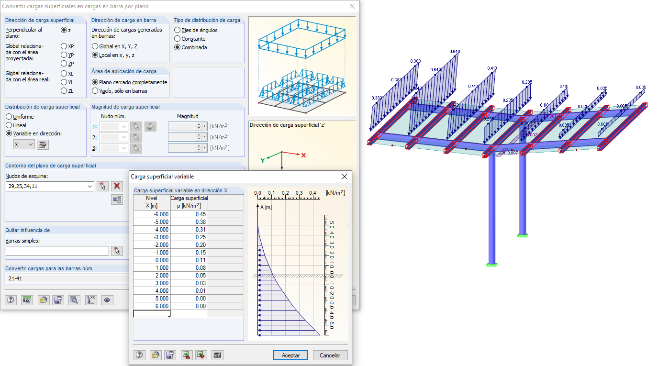
Task: Pick corner nodes graphically next to 29,25,34,11
Action: pyautogui.click(x=102, y=186)
